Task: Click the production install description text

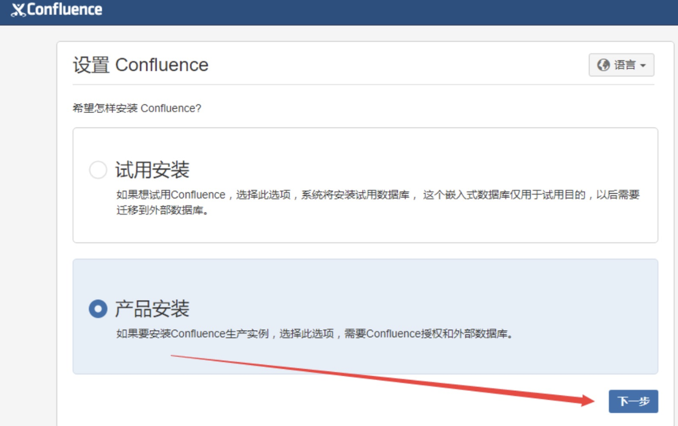Action: click(x=315, y=334)
